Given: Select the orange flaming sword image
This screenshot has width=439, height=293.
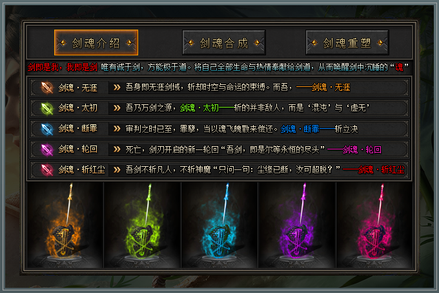Looking at the screenshot, I should point(65,225).
